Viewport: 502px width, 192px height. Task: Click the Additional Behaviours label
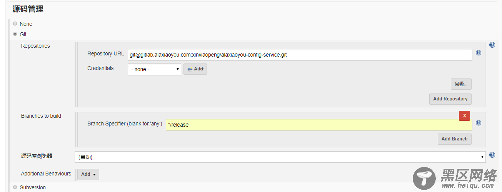(x=46, y=174)
